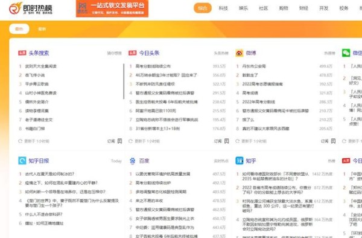This screenshot has width=362, height=238.
Task: Click the Baidu paw icon
Action: tap(133, 161)
